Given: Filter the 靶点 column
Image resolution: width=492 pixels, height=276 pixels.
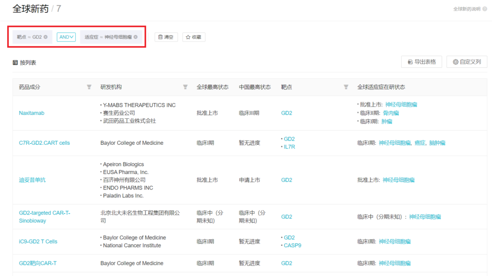Looking at the screenshot, I should [346, 87].
